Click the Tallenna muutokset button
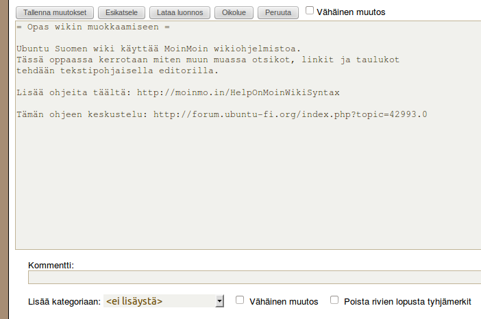This screenshot has width=481, height=319. (56, 12)
